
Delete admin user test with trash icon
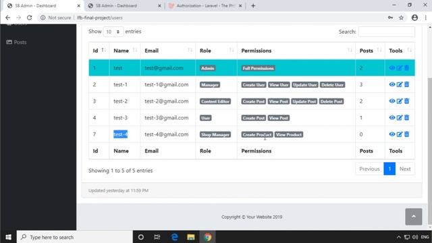406,67
